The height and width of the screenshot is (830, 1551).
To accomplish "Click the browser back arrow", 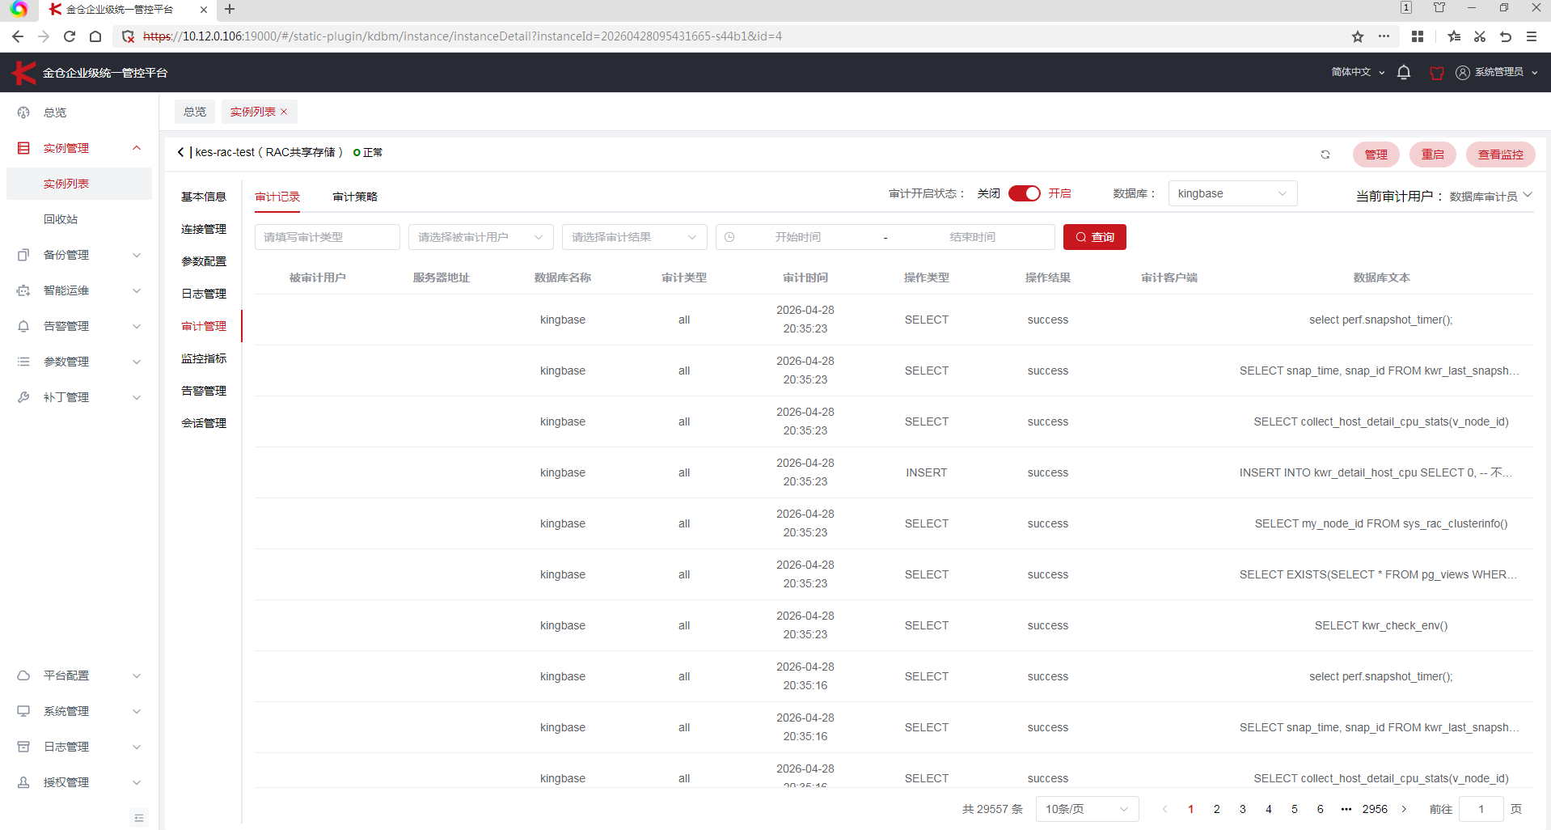I will pyautogui.click(x=18, y=36).
